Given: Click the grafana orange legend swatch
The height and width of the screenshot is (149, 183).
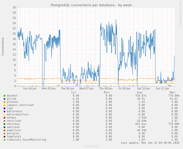Looking at the screenshot, I should click(x=4, y=102).
